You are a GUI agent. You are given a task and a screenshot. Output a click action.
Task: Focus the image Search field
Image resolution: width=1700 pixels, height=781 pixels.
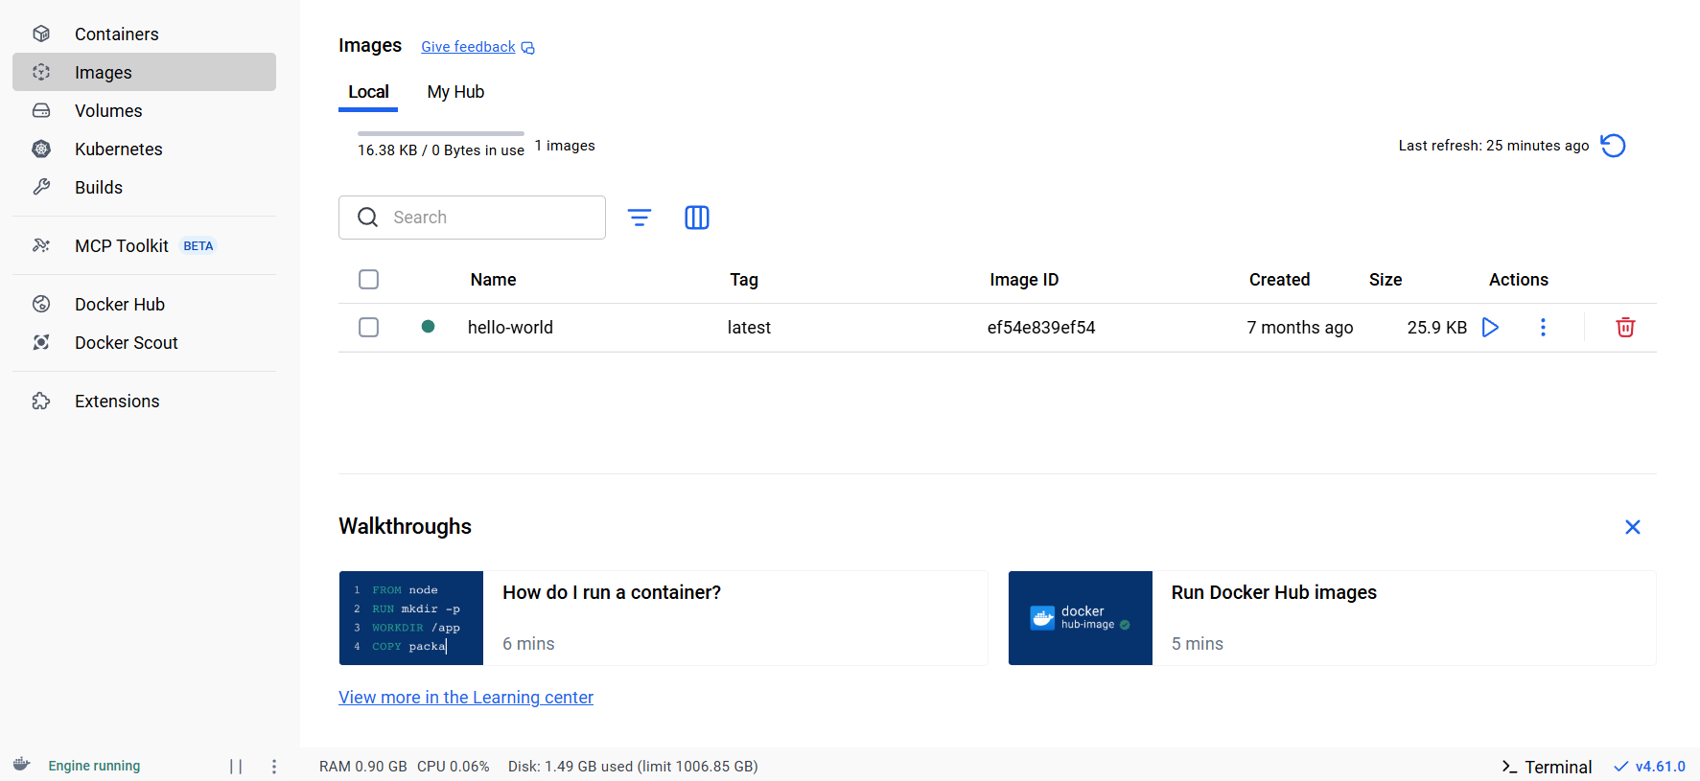pos(472,218)
